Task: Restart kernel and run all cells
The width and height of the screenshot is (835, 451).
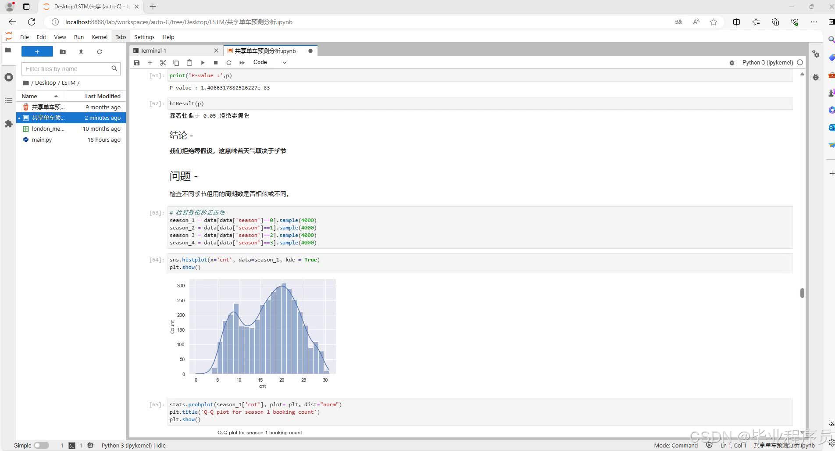Action: click(242, 63)
